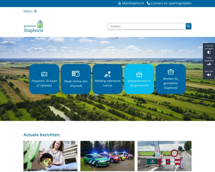215x172 pixels.
Task: Open Contact en openingstijden link
Action: [169, 3]
